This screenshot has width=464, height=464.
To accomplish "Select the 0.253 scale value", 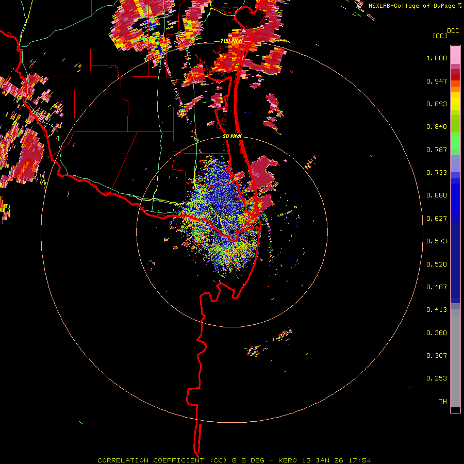I will point(437,378).
